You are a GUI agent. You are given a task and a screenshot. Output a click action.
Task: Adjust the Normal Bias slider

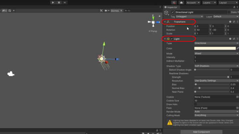(212, 88)
